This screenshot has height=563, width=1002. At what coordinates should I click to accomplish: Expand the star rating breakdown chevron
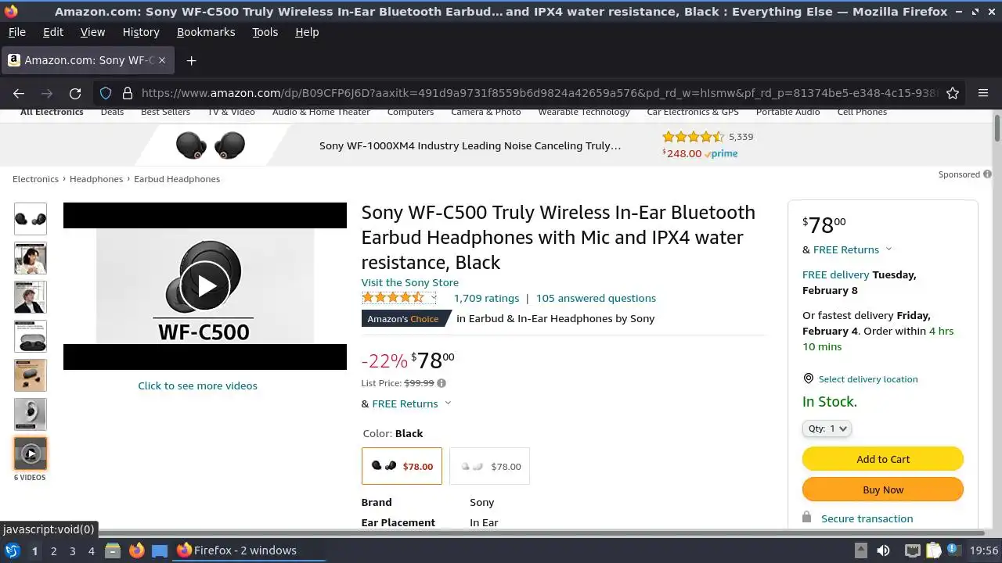434,298
